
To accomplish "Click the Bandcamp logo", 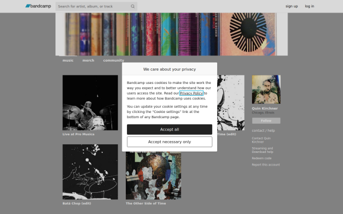I will point(38,6).
